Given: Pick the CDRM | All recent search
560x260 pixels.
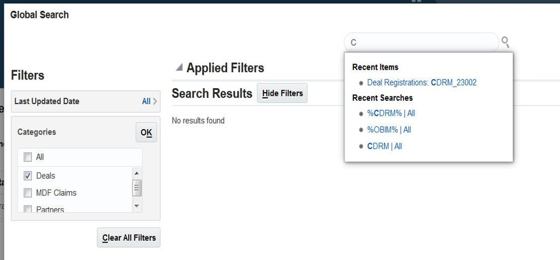Looking at the screenshot, I should click(385, 146).
